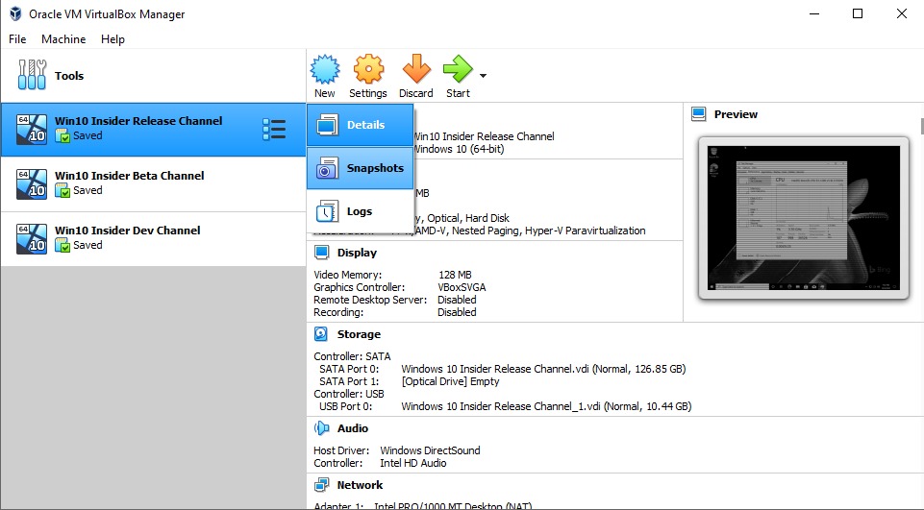Click the Discard saved state icon

coord(415,70)
